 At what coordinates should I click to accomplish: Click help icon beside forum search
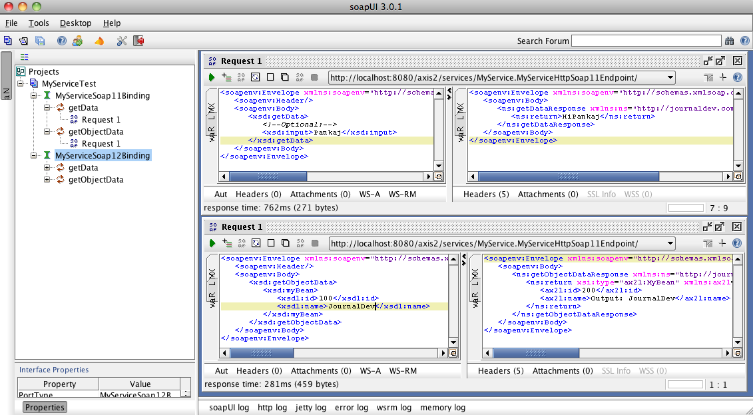click(x=745, y=41)
